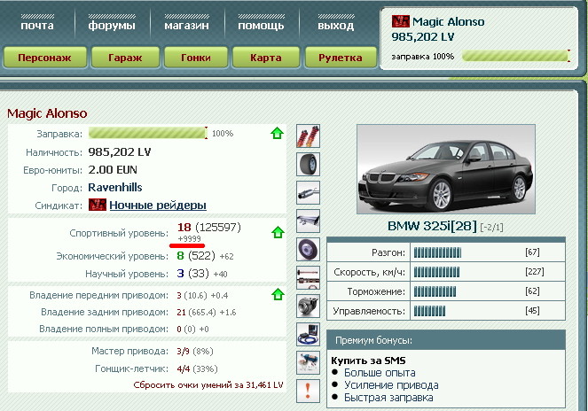Screen dimensions: 588x411
Task: Click the Скорость, км/ч stat bar
Action: (x=436, y=272)
